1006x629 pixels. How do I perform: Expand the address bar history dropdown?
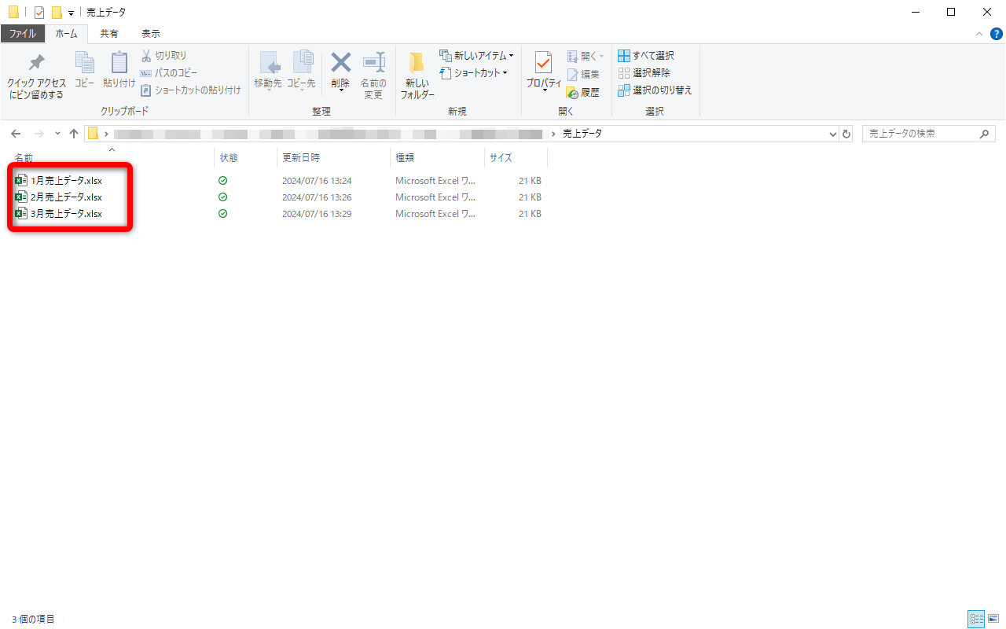pyautogui.click(x=832, y=134)
